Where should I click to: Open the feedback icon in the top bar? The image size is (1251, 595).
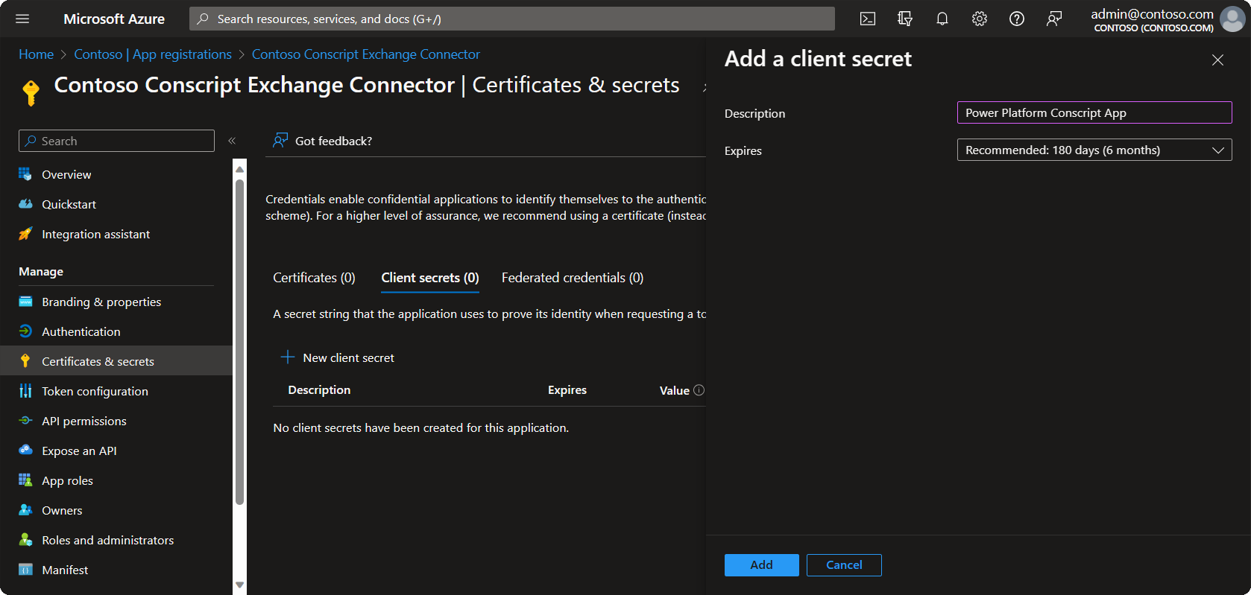(1054, 19)
